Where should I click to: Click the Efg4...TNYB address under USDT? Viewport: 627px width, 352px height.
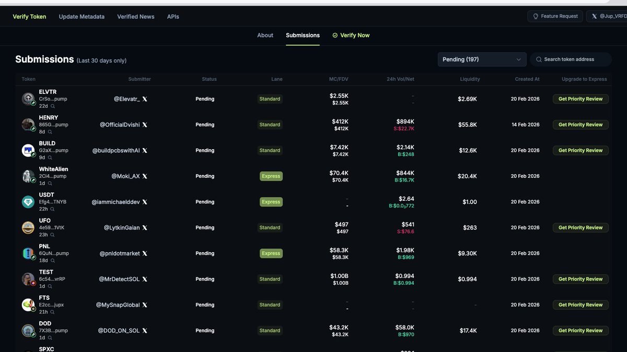[x=53, y=202]
